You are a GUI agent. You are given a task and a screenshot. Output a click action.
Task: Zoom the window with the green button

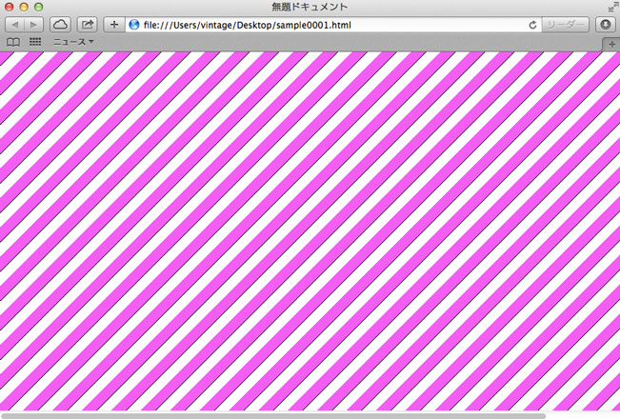point(38,7)
